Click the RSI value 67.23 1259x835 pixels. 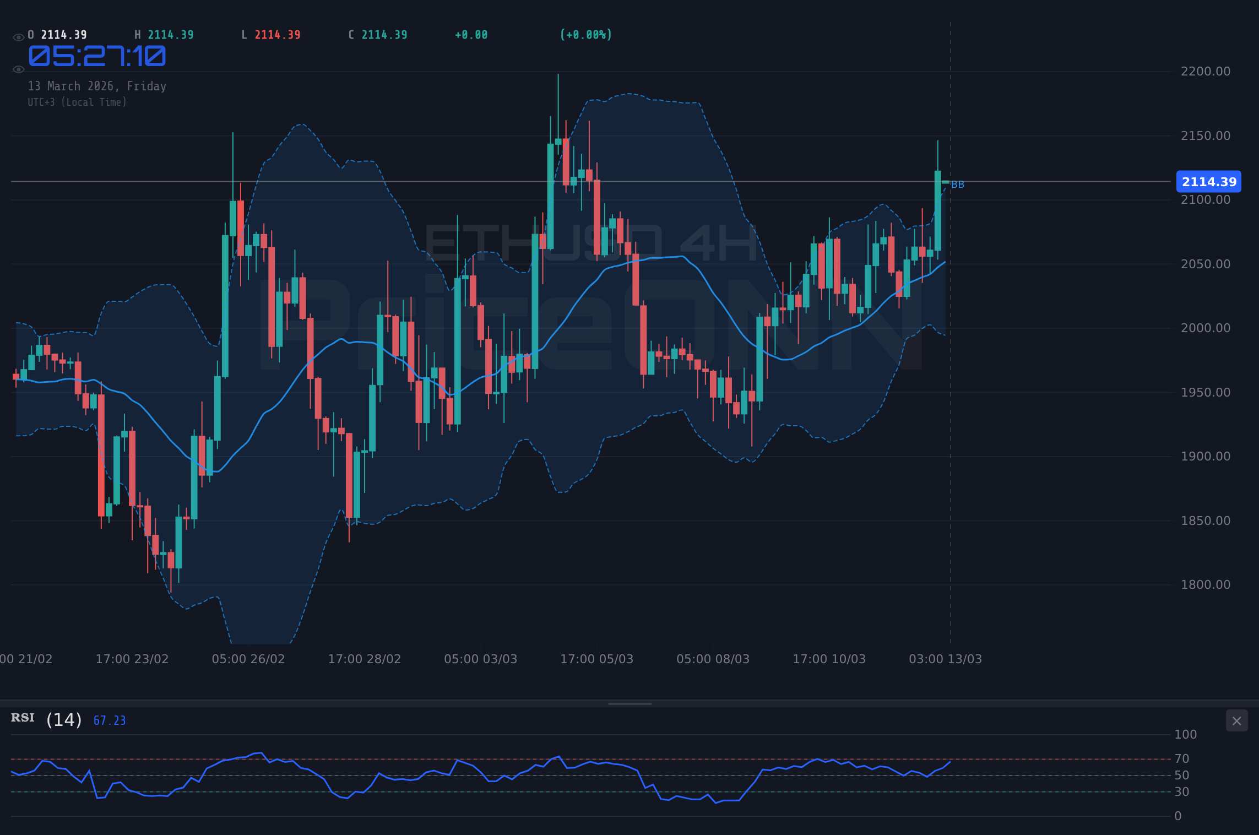coord(110,720)
